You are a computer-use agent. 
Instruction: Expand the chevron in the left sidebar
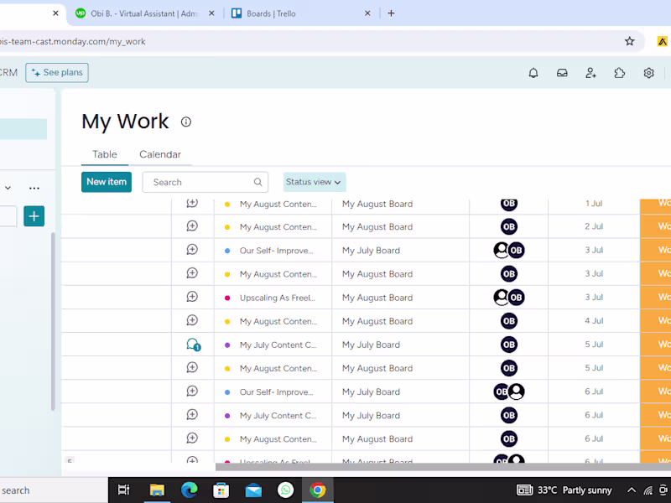pyautogui.click(x=8, y=188)
